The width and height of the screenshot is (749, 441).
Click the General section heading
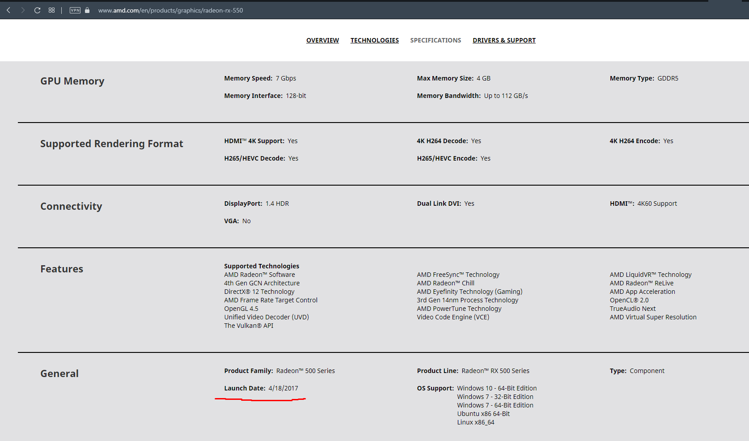[59, 373]
